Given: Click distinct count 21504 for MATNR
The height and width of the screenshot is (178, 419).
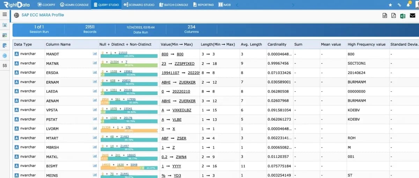Looking at the screenshot, I should 115,62.
